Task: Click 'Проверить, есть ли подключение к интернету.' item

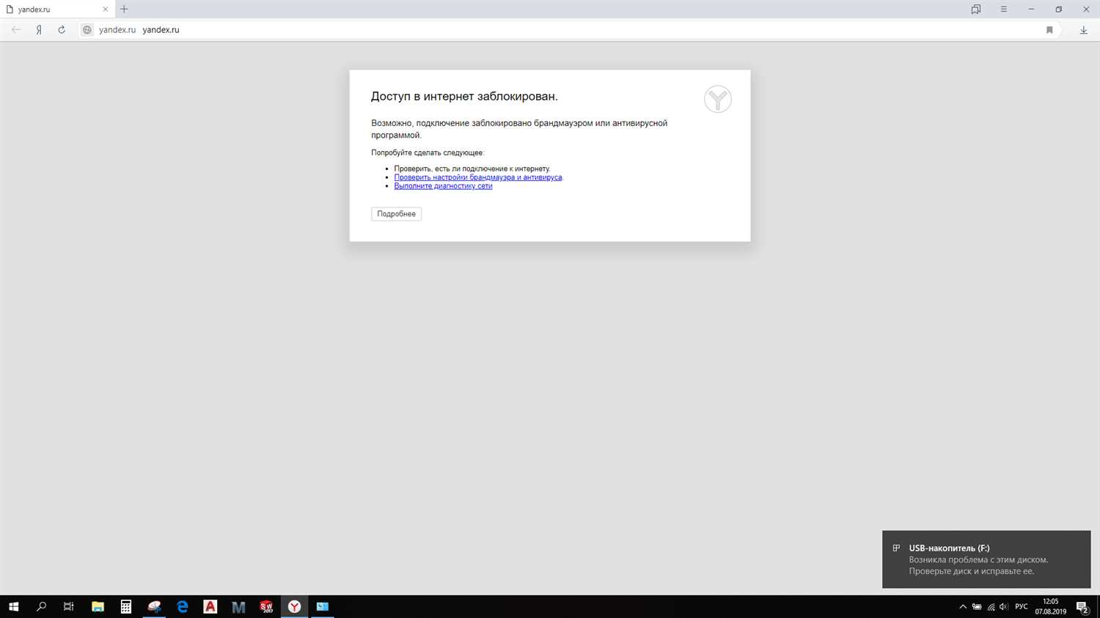Action: tap(472, 169)
